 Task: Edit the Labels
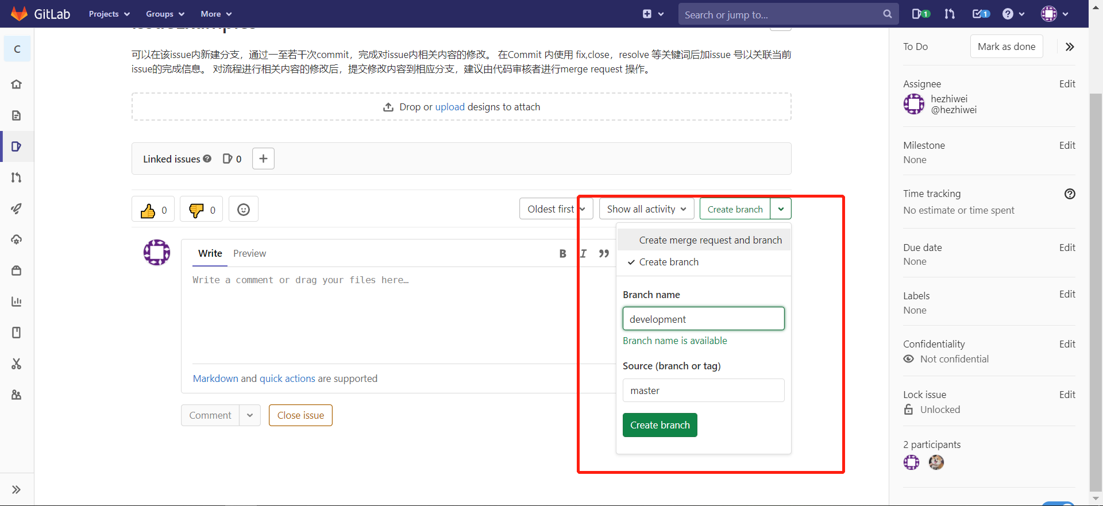tap(1067, 294)
